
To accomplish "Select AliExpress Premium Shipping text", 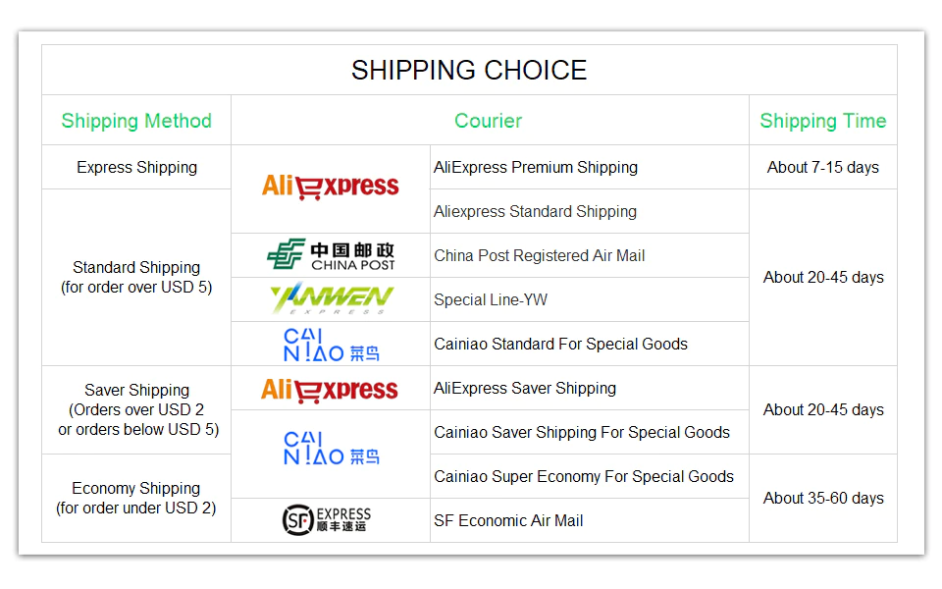I will [x=536, y=167].
